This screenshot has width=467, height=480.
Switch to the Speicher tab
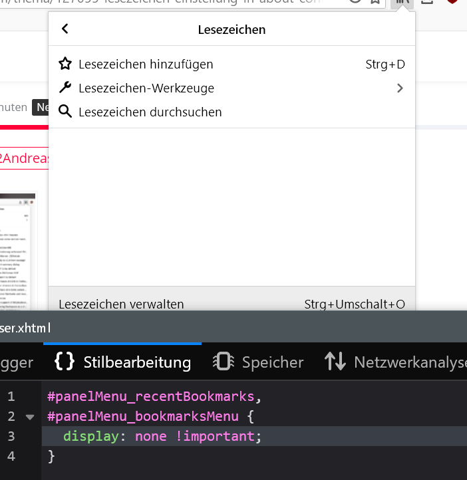click(258, 362)
